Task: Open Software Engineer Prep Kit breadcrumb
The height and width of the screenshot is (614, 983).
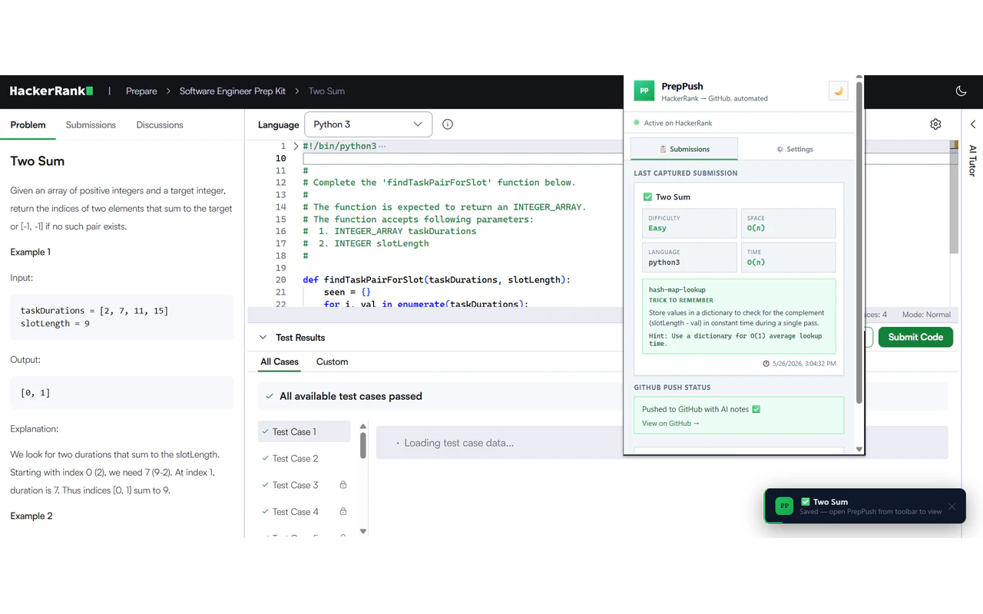Action: pos(233,91)
